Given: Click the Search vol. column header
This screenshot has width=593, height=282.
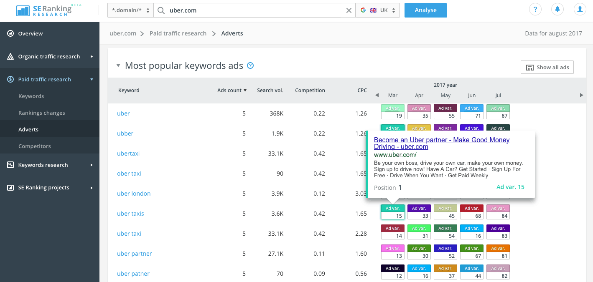Looking at the screenshot, I should 270,90.
